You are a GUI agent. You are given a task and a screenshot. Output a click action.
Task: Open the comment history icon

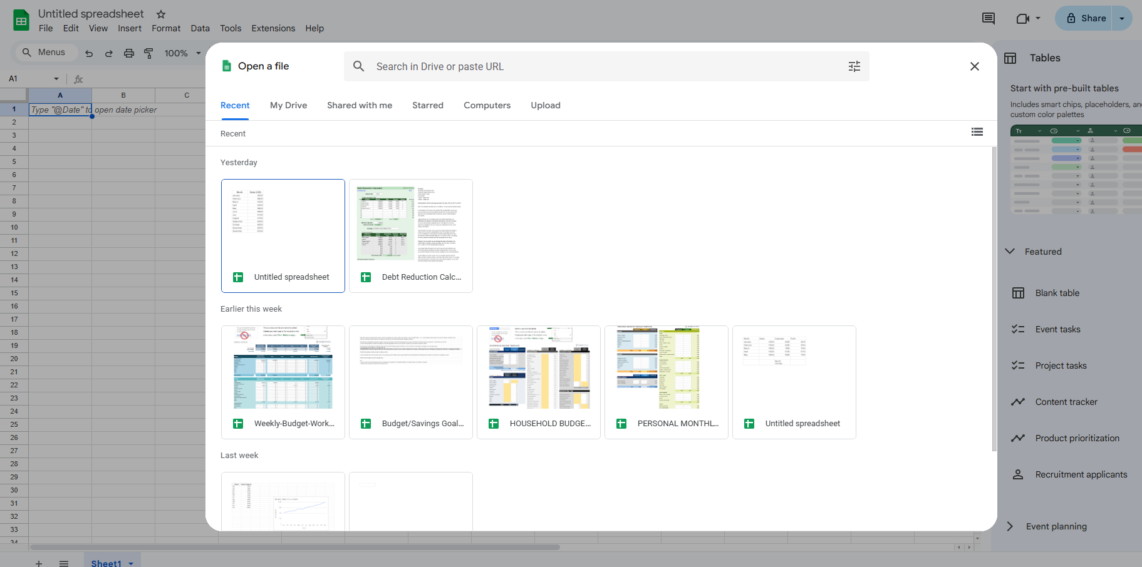988,18
